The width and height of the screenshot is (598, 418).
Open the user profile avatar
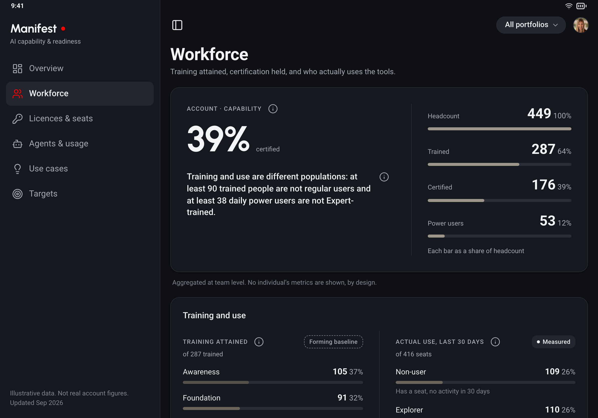click(580, 25)
